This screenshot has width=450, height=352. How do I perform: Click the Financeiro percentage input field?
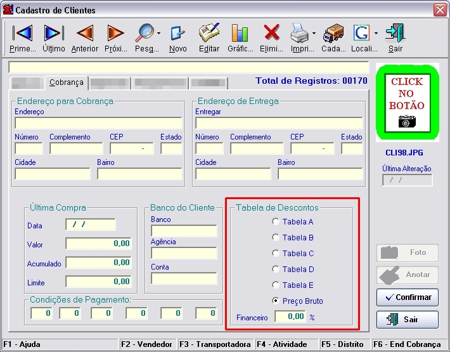click(x=290, y=316)
